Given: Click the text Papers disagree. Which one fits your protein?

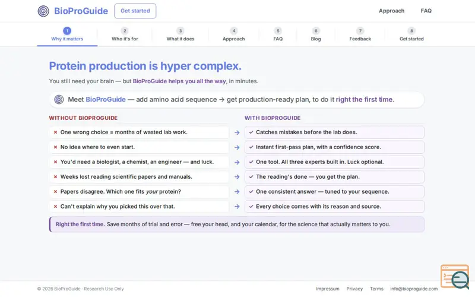Looking at the screenshot, I should tap(121, 192).
